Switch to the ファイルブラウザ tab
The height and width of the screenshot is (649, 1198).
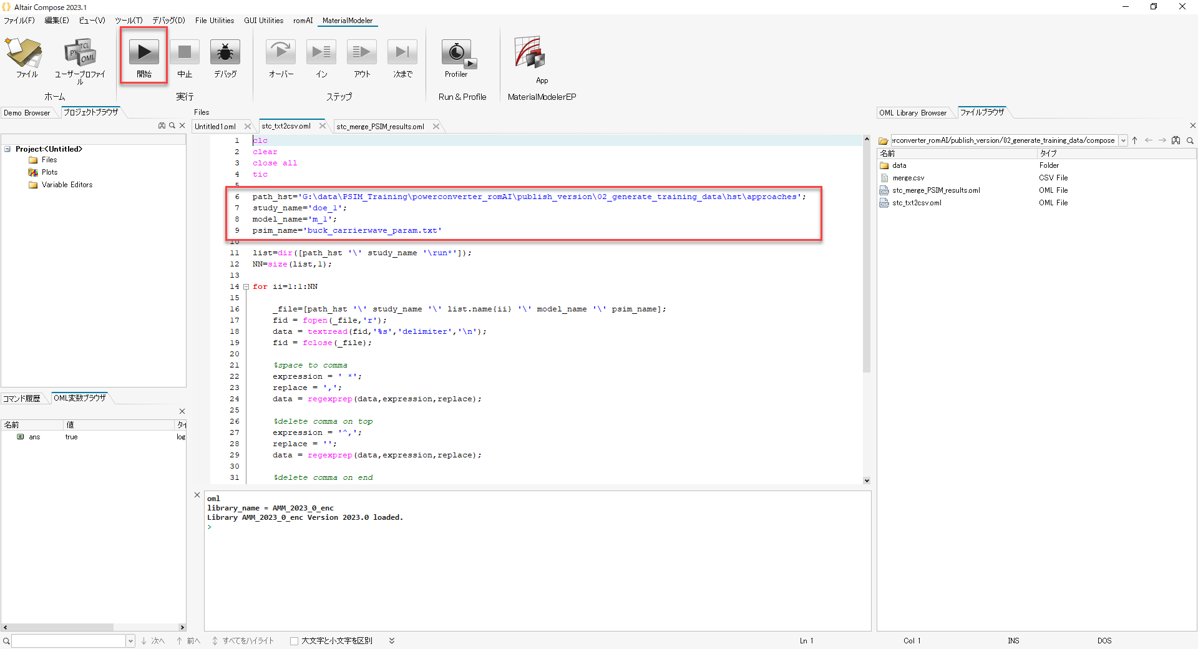(x=983, y=112)
